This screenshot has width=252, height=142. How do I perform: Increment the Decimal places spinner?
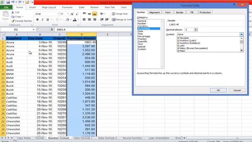tap(196, 29)
